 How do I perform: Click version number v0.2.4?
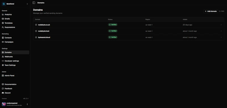26,99
